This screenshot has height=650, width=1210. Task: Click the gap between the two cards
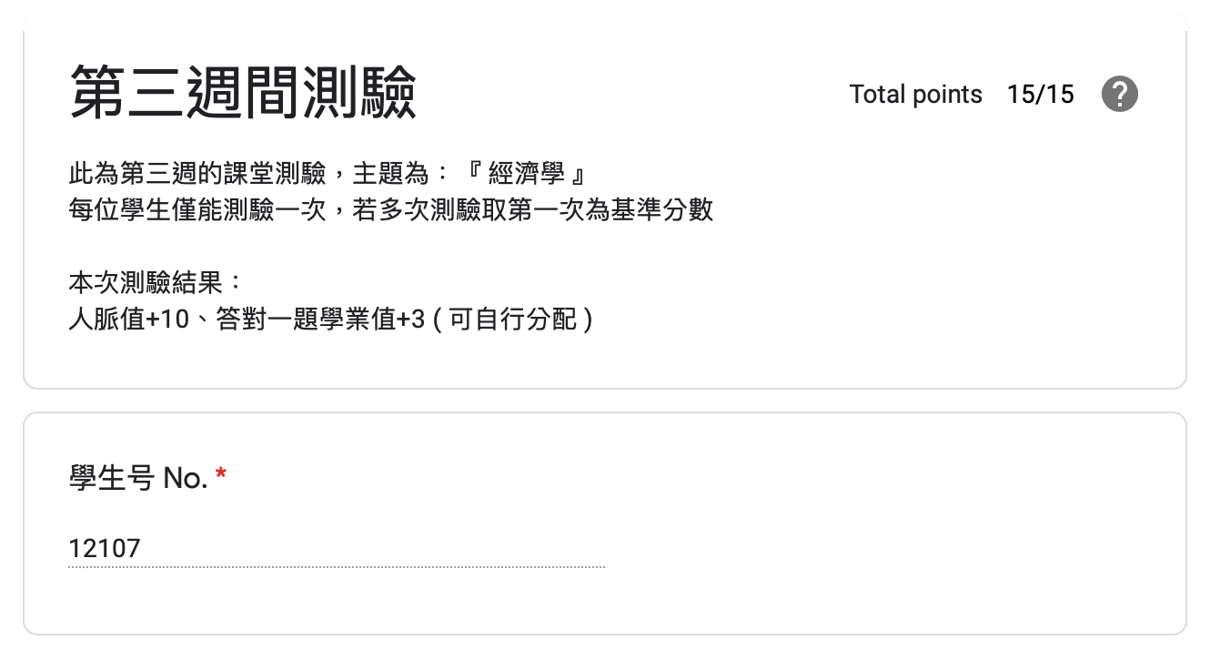pos(605,401)
